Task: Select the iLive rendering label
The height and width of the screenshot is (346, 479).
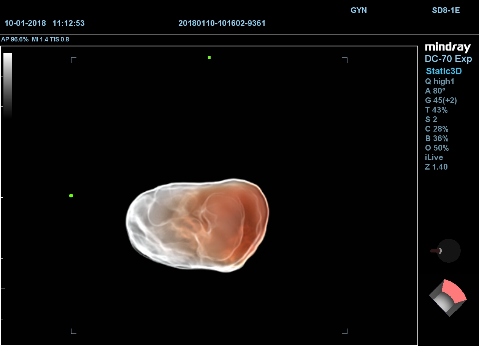Action: [x=434, y=157]
